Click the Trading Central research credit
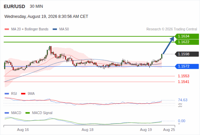Image resolution: width=200 pixels, height=135 pixels. coord(172,29)
